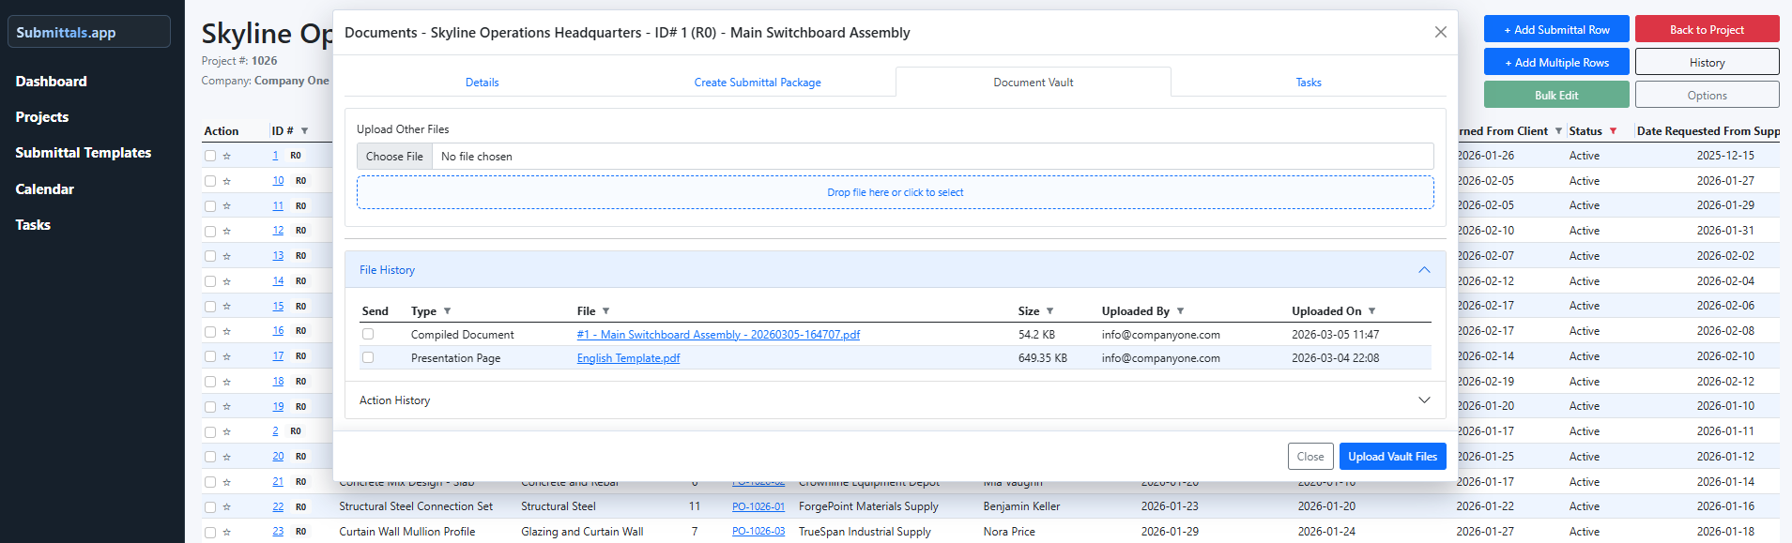Filter the ID # column
This screenshot has height=543, width=1792.
(x=304, y=131)
